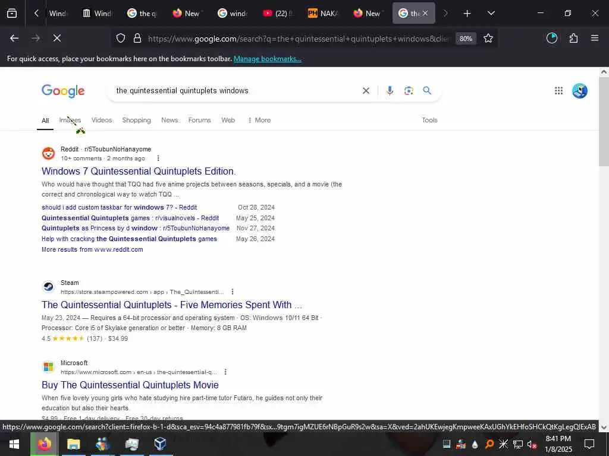This screenshot has width=609, height=456.
Task: Open Steam result options three dots
Action: (x=233, y=292)
